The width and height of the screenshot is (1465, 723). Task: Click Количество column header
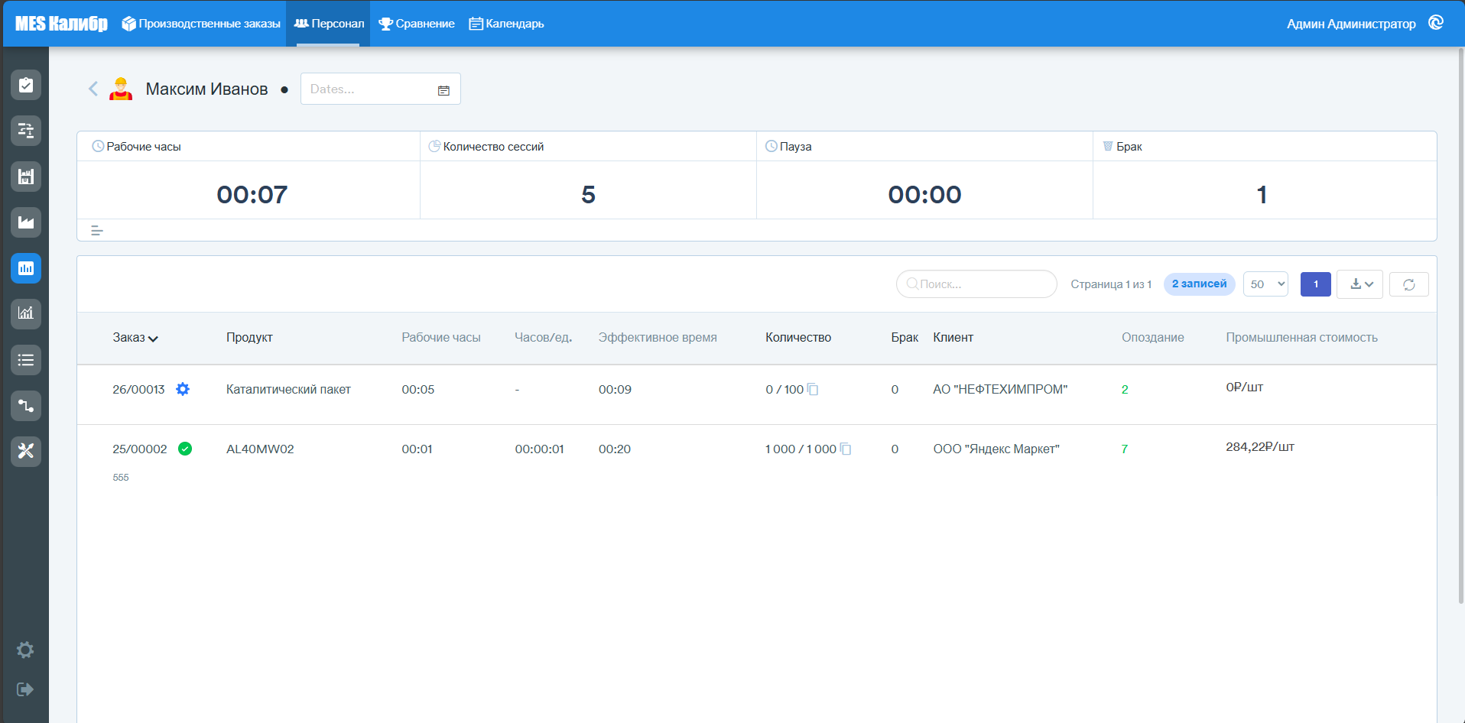click(x=798, y=338)
